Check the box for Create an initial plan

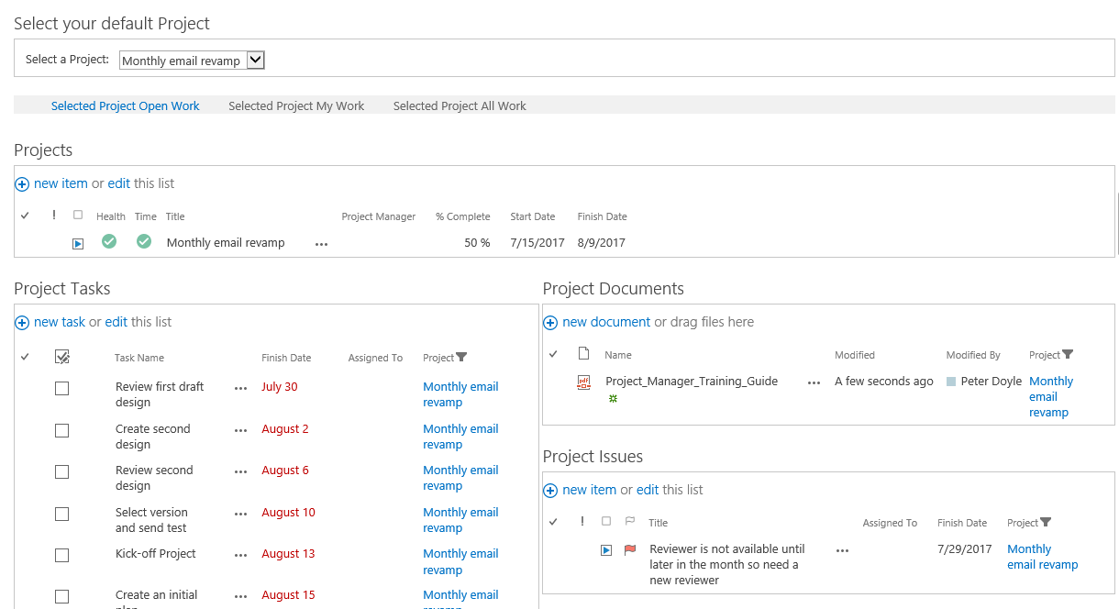click(61, 596)
